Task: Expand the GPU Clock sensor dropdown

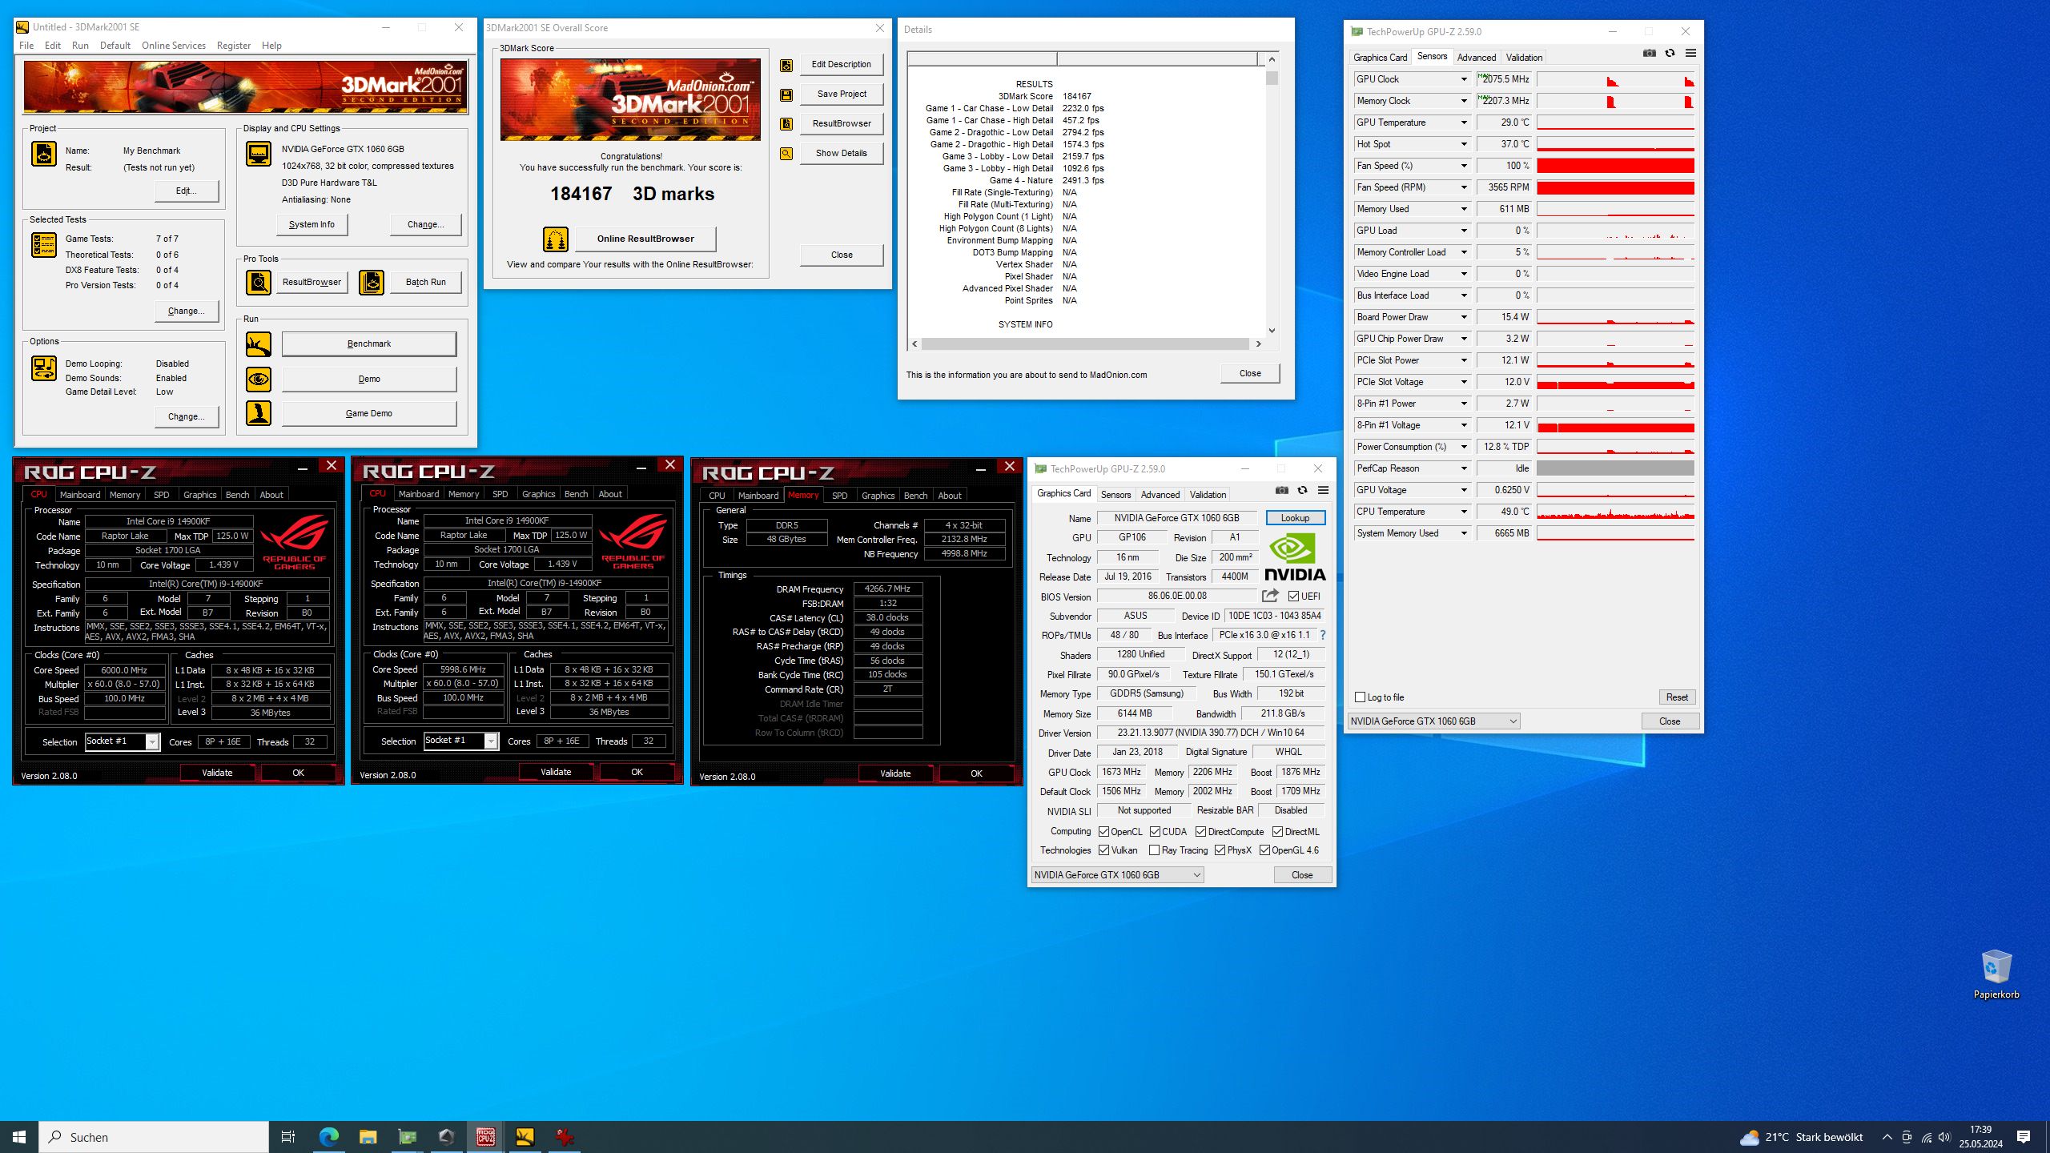Action: point(1464,79)
